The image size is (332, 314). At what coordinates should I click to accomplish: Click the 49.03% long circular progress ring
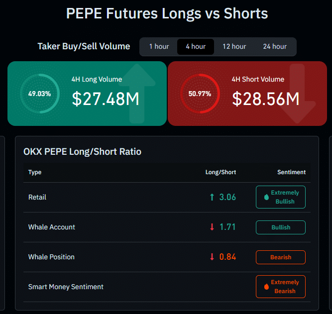tap(40, 94)
